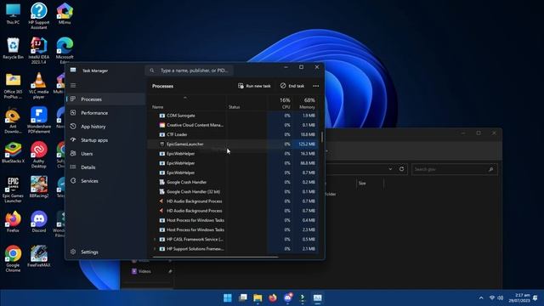Open Wondershare PDFelement desktop shortcut
Screen dimensions: 544x306
(x=39, y=120)
